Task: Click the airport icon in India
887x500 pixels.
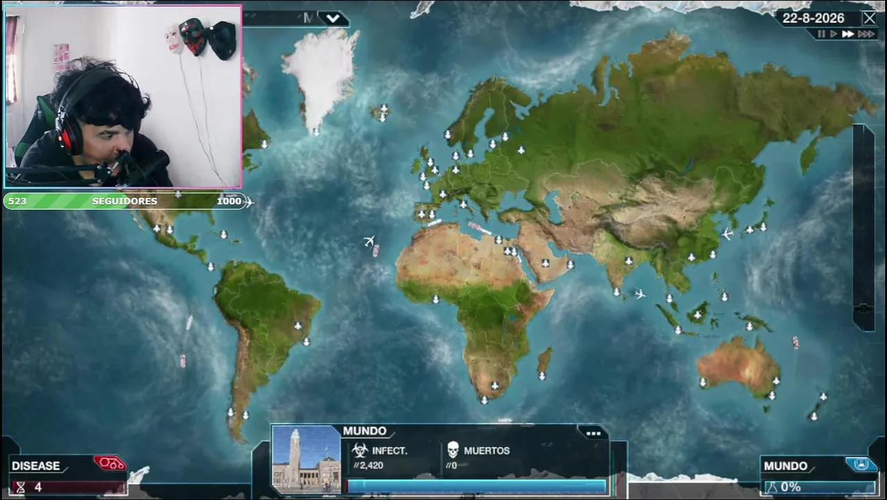Action: [628, 261]
